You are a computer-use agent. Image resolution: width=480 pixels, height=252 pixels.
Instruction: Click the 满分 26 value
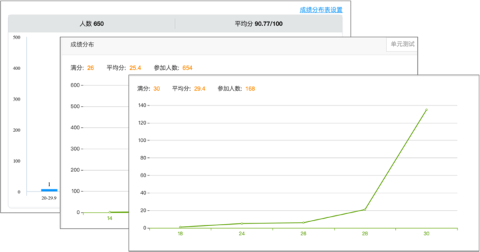[x=90, y=68]
